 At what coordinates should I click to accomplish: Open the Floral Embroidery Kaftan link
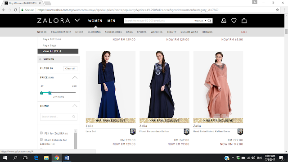[154, 131]
